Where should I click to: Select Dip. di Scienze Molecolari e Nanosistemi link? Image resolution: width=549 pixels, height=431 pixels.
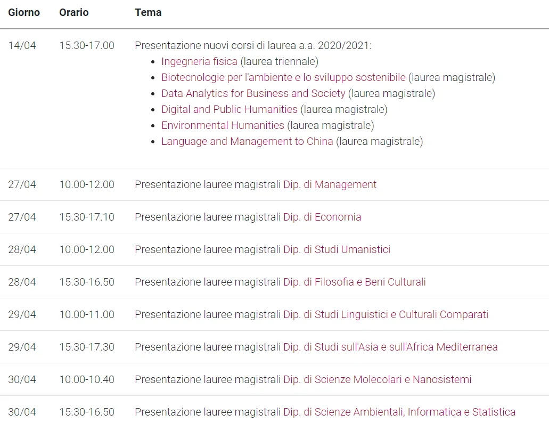coord(377,379)
